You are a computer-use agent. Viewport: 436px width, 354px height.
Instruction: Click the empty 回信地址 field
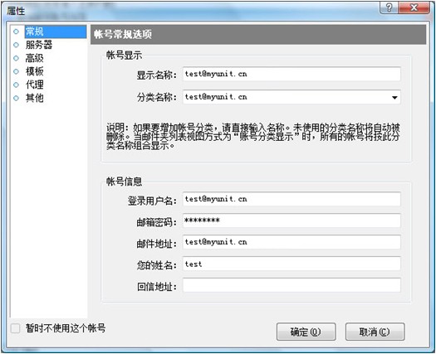291,285
